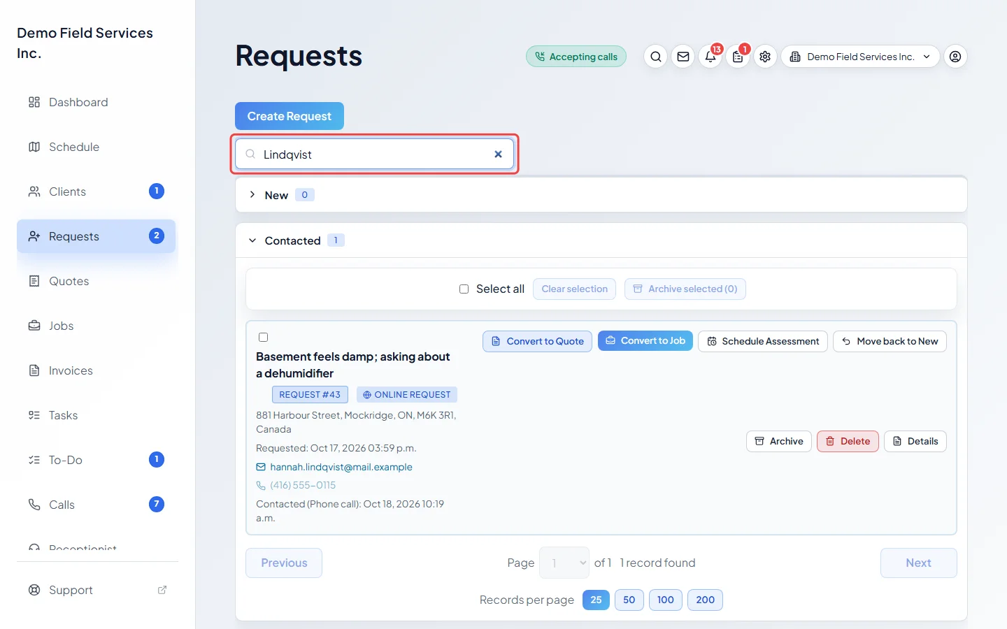Click the envelope icon beside hannah.lindqvist email
The height and width of the screenshot is (629, 1007).
coord(261,467)
